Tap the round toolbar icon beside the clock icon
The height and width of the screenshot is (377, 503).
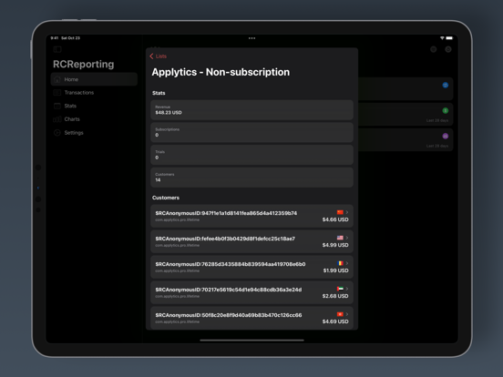434,49
